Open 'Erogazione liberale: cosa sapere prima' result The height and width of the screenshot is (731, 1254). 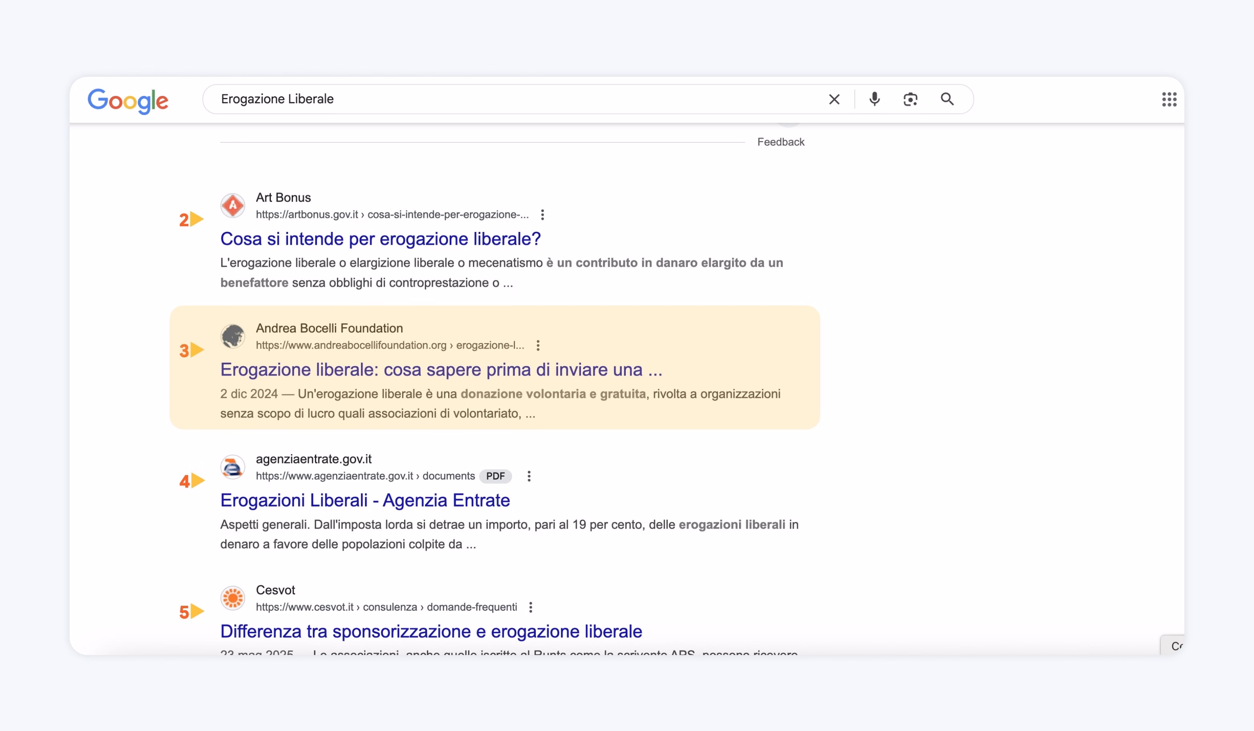[x=441, y=370]
